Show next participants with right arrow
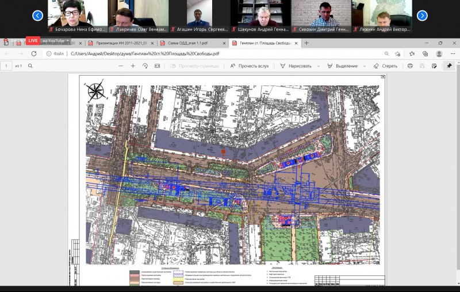 coord(421,15)
